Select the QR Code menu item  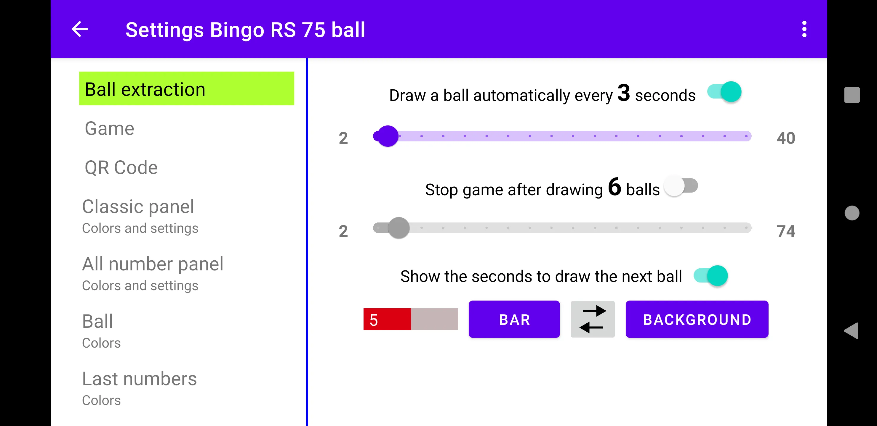[x=121, y=167]
